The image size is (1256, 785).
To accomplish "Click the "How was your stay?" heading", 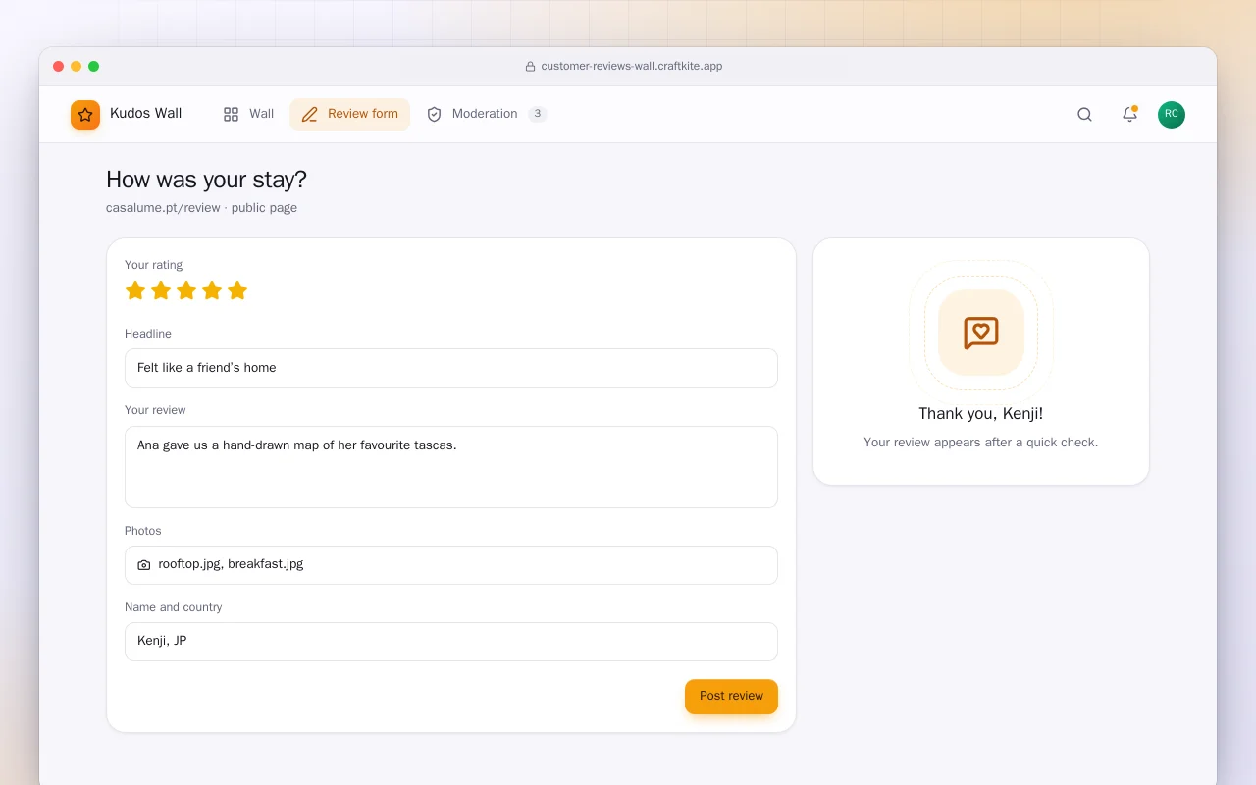I will 206,180.
